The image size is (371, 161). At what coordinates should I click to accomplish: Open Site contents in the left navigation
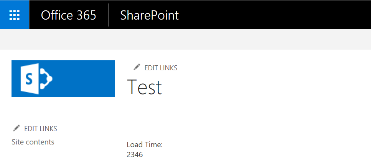(x=33, y=142)
